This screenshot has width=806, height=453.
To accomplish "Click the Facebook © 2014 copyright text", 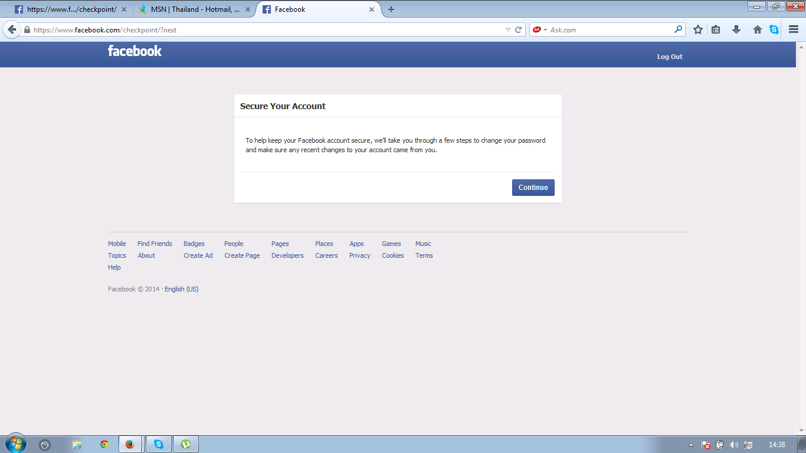I will [x=134, y=289].
